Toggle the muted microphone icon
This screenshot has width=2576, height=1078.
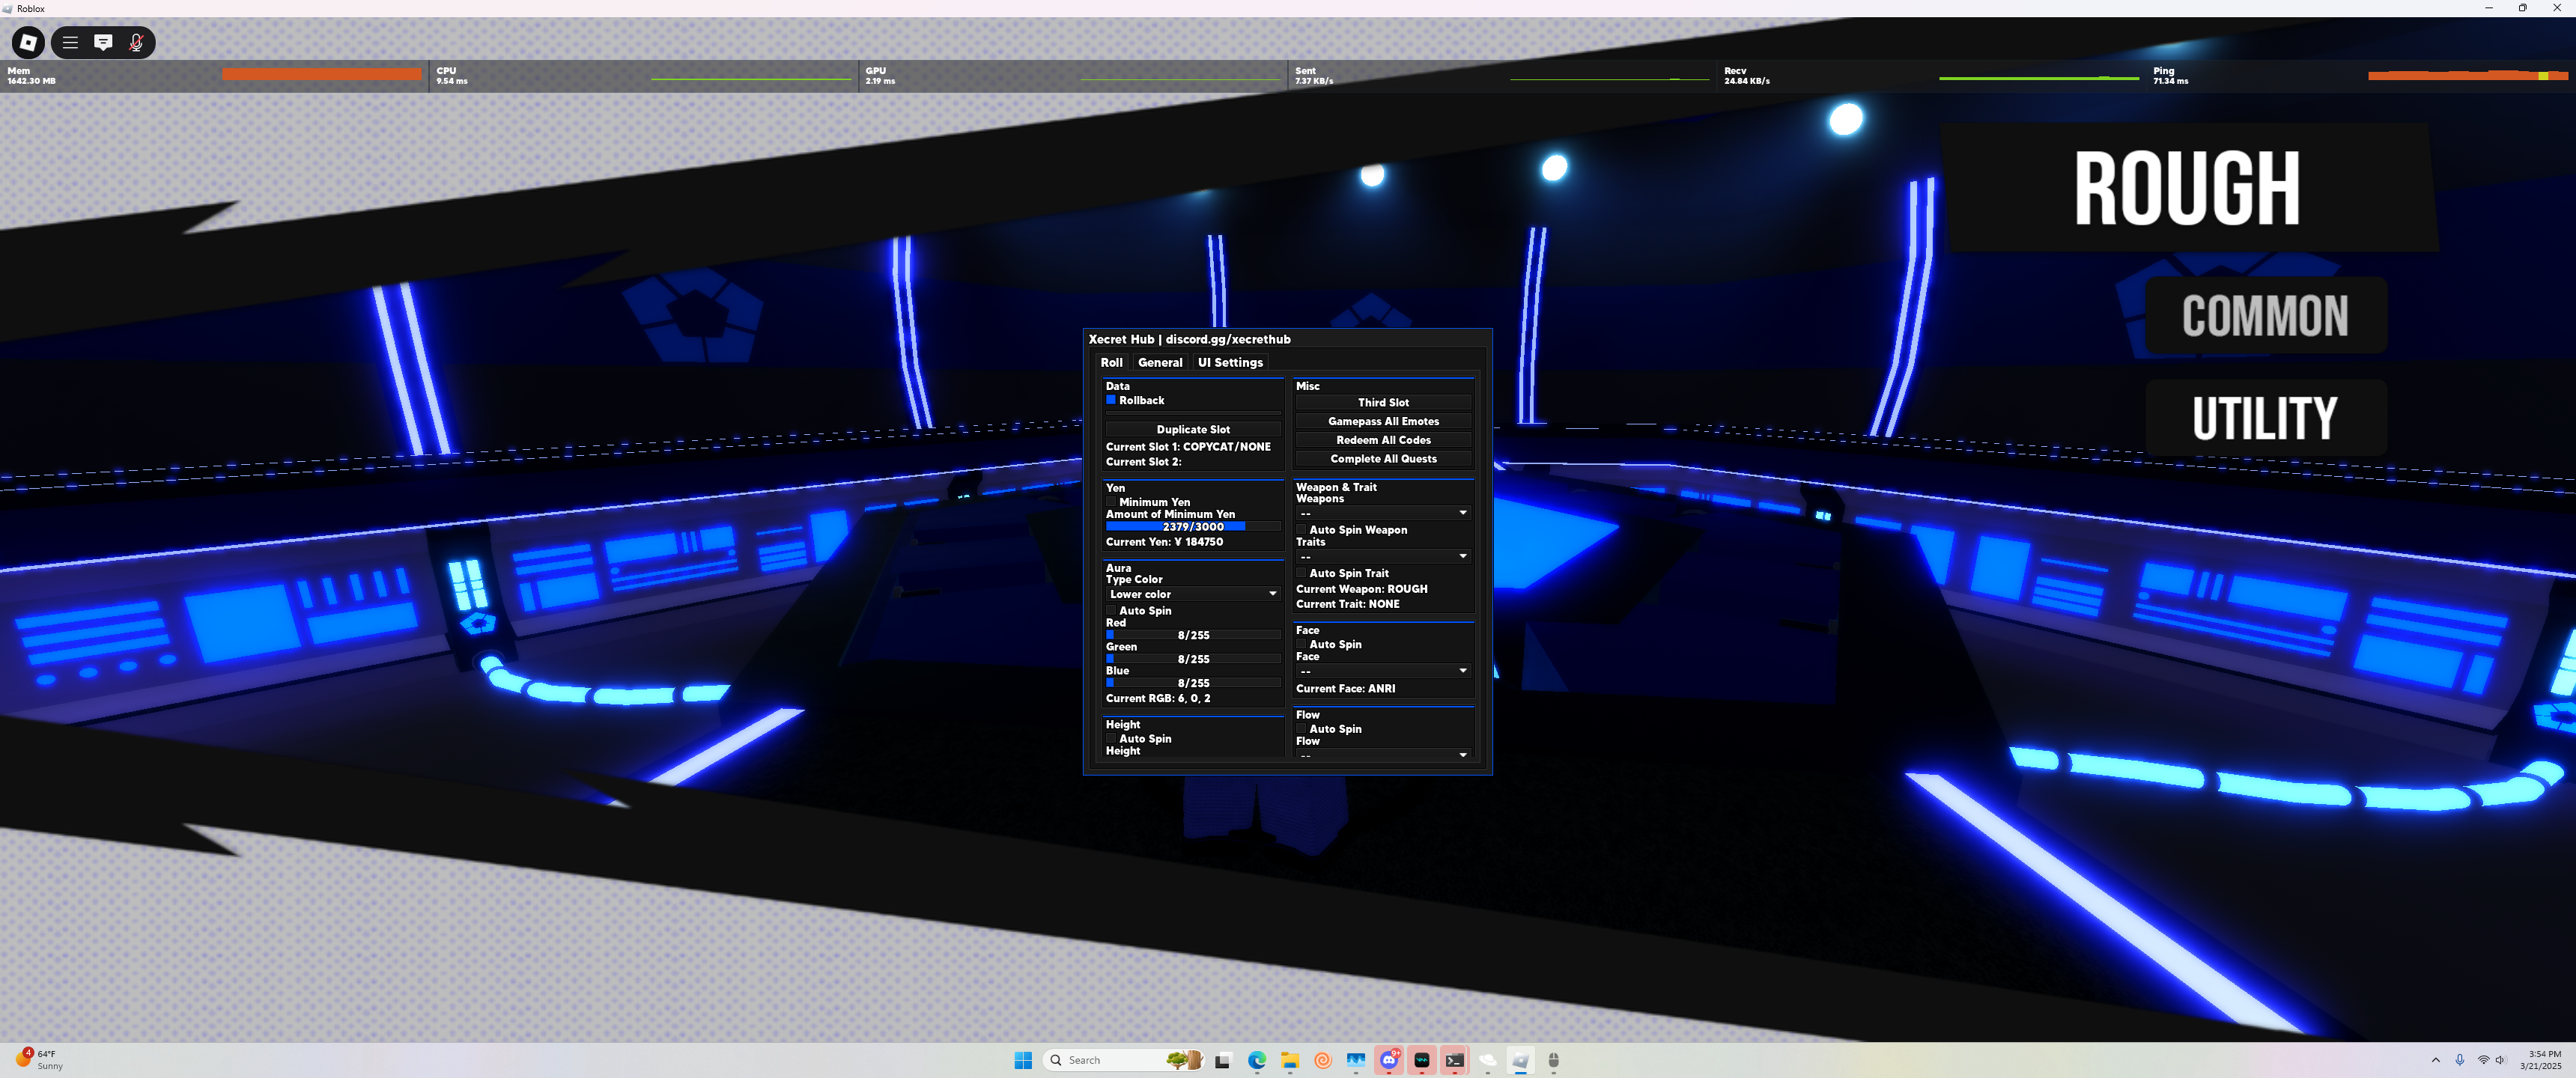(x=136, y=42)
